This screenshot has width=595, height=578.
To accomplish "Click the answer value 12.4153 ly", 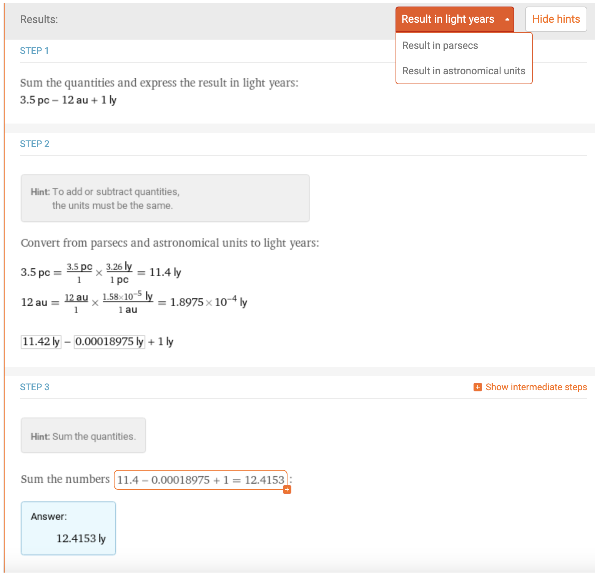I will pyautogui.click(x=81, y=538).
